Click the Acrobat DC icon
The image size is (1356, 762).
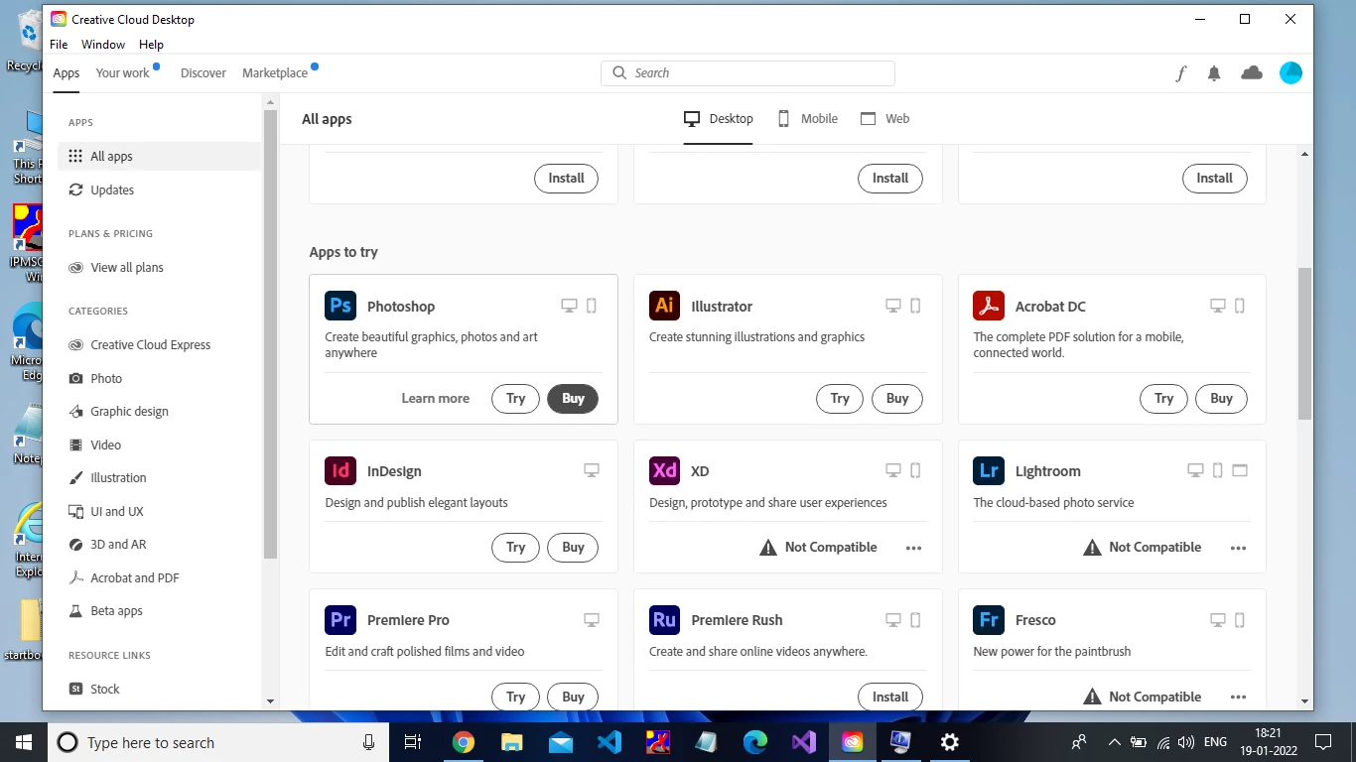tap(989, 306)
